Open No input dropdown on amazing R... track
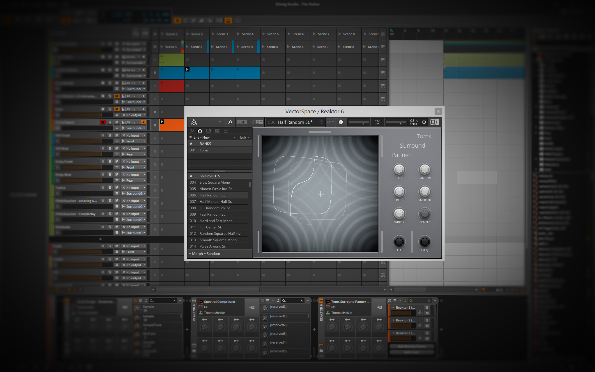The height and width of the screenshot is (372, 595). (134, 201)
